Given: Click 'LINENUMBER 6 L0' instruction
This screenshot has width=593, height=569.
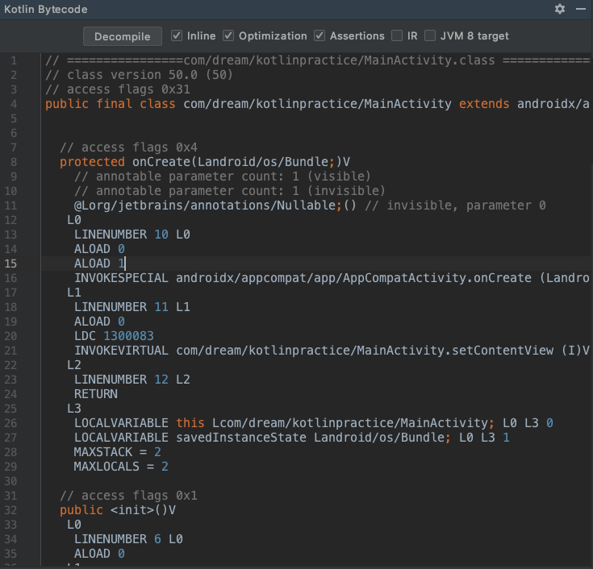Looking at the screenshot, I should [x=128, y=538].
